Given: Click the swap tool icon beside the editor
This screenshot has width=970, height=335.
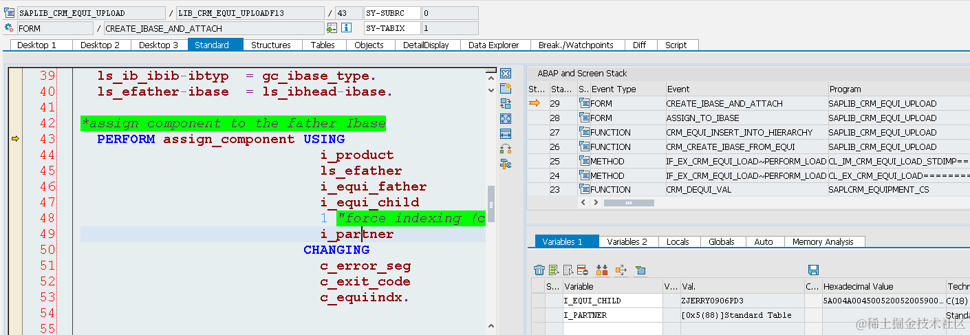Looking at the screenshot, I should point(506,104).
